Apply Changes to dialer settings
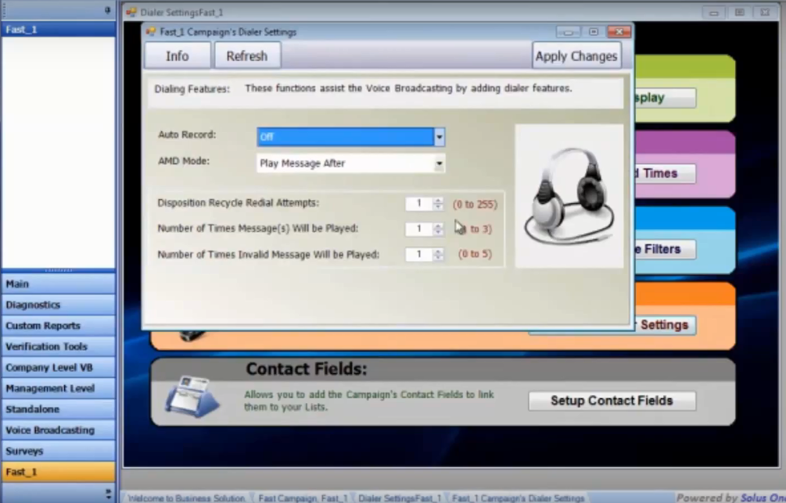 (576, 55)
